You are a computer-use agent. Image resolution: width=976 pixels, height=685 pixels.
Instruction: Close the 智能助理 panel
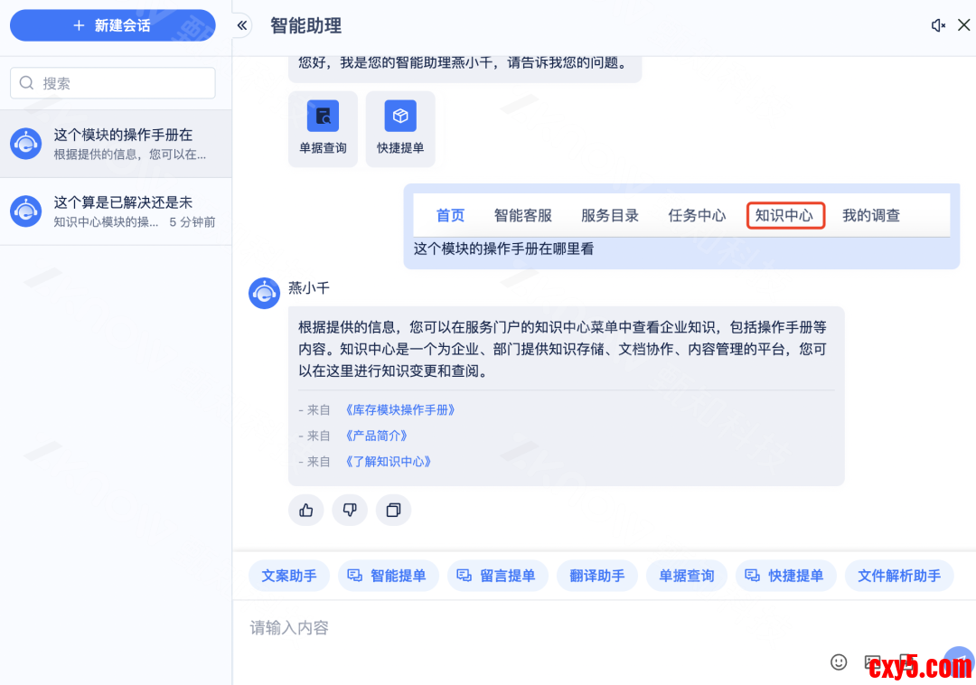click(x=963, y=25)
